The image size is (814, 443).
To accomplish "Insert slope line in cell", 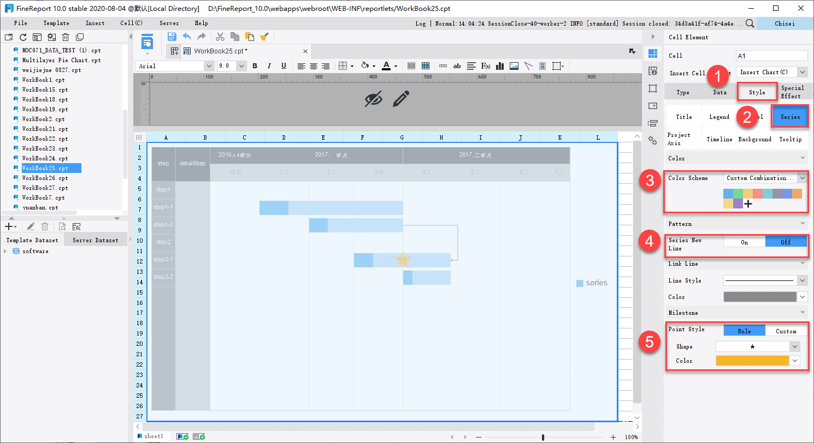I will [x=528, y=66].
